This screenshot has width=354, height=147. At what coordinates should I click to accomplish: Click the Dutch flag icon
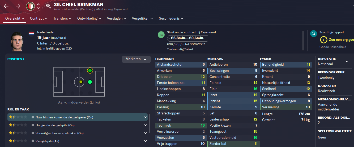31,34
